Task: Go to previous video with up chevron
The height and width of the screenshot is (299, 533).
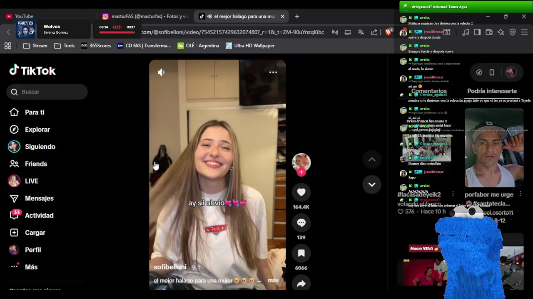Action: [x=372, y=159]
